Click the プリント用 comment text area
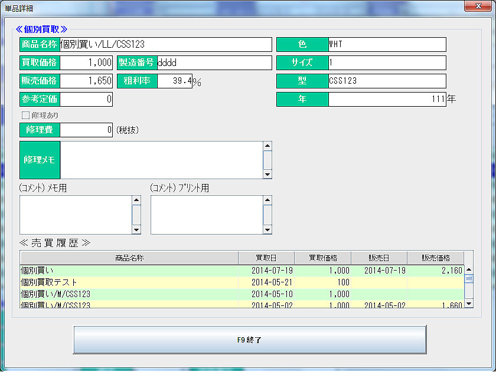The image size is (496, 372). 206,215
